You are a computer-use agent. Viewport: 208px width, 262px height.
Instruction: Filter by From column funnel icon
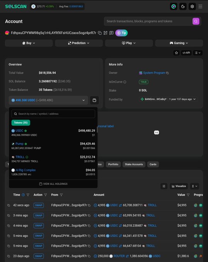(x=61, y=195)
